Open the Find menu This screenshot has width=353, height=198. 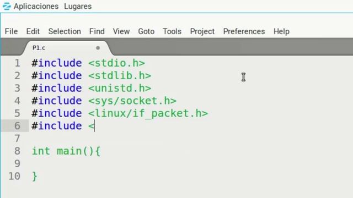click(x=97, y=31)
